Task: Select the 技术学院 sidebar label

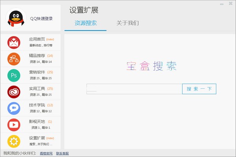Action: coord(37,105)
